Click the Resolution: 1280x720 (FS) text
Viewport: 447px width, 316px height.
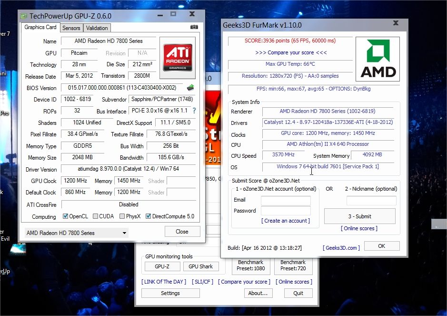(290, 76)
